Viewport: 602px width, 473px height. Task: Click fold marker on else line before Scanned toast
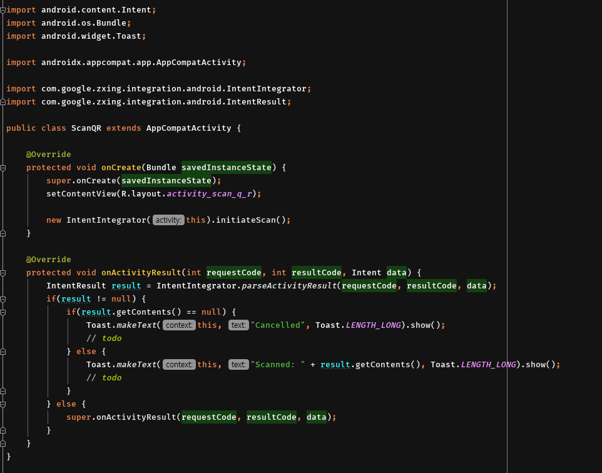3,352
